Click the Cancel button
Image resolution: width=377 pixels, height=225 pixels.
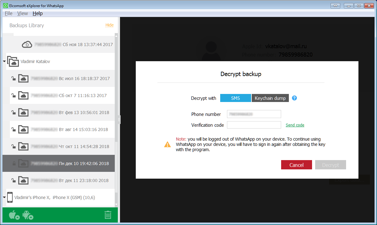[297, 165]
